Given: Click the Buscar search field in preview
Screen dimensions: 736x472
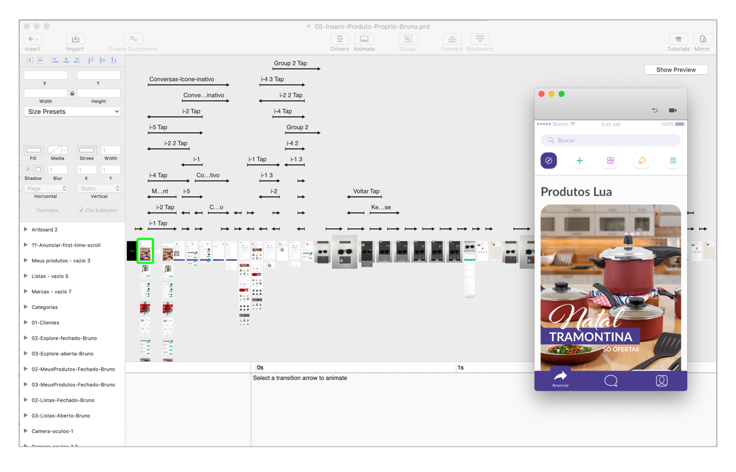Looking at the screenshot, I should pyautogui.click(x=610, y=140).
